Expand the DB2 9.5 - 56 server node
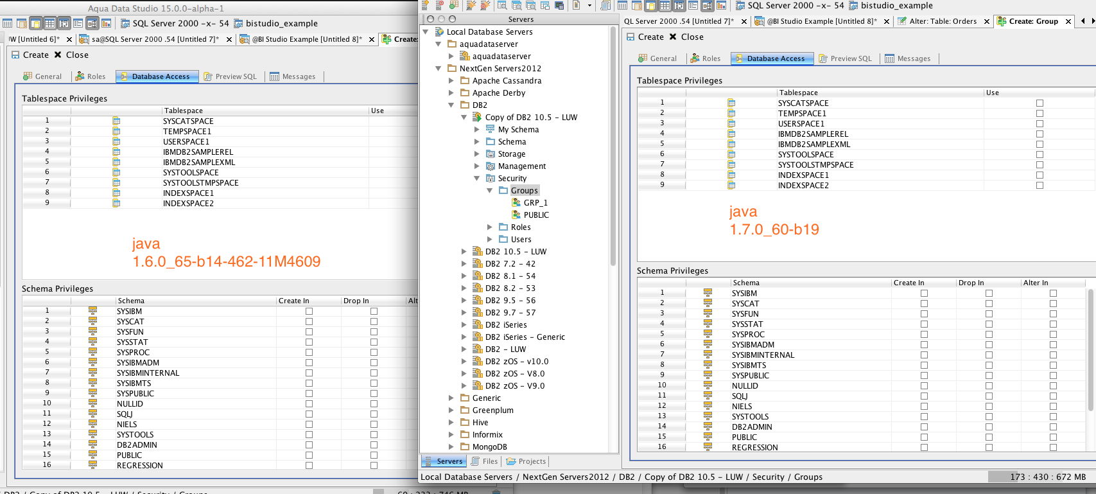The image size is (1096, 494). pos(464,301)
